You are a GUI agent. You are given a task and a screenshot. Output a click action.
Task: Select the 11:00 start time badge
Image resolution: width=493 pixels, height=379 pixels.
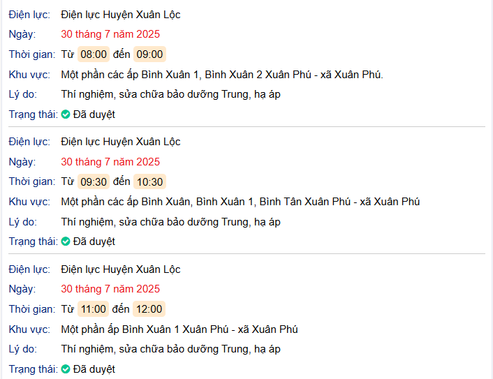94,309
